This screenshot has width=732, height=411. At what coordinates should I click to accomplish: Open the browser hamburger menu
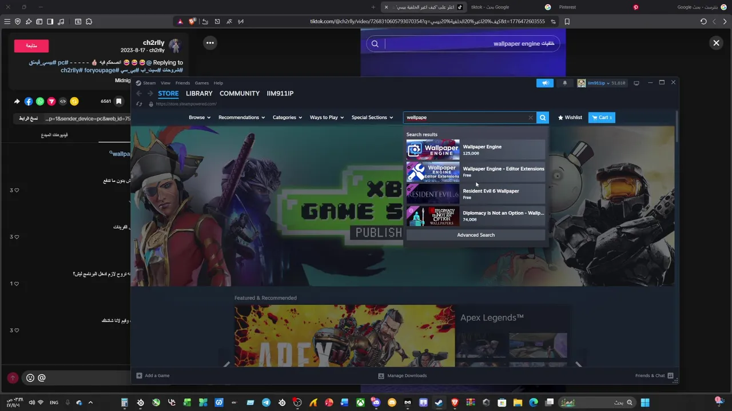[x=7, y=22]
